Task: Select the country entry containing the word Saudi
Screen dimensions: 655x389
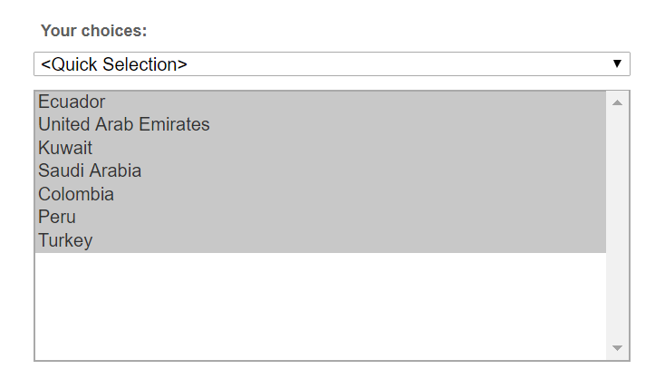Action: [x=90, y=171]
